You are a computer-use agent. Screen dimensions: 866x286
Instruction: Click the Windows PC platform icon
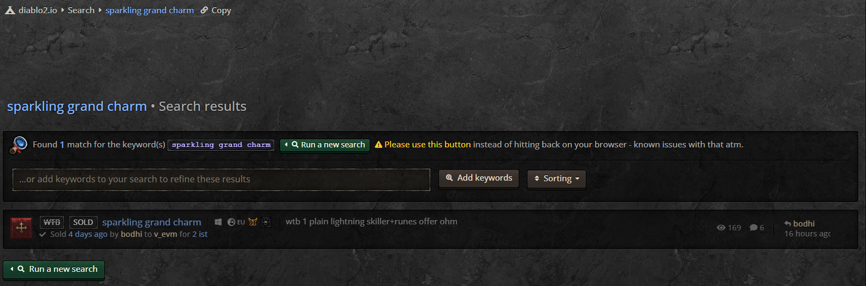pyautogui.click(x=218, y=222)
